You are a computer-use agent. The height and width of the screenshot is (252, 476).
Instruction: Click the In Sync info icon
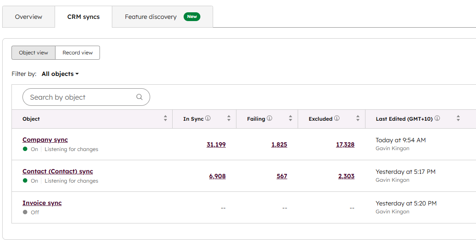[208, 119]
